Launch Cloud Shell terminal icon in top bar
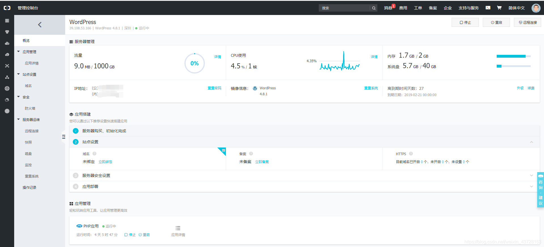Viewport: 544px width, 247px height. coord(488,8)
